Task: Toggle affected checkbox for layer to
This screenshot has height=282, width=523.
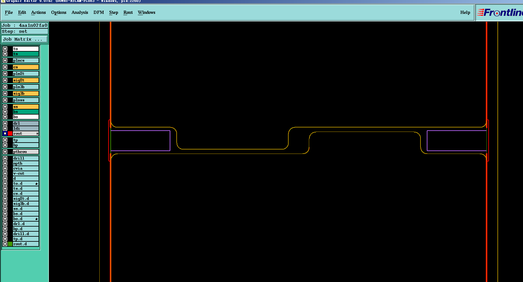Action: pos(5,49)
